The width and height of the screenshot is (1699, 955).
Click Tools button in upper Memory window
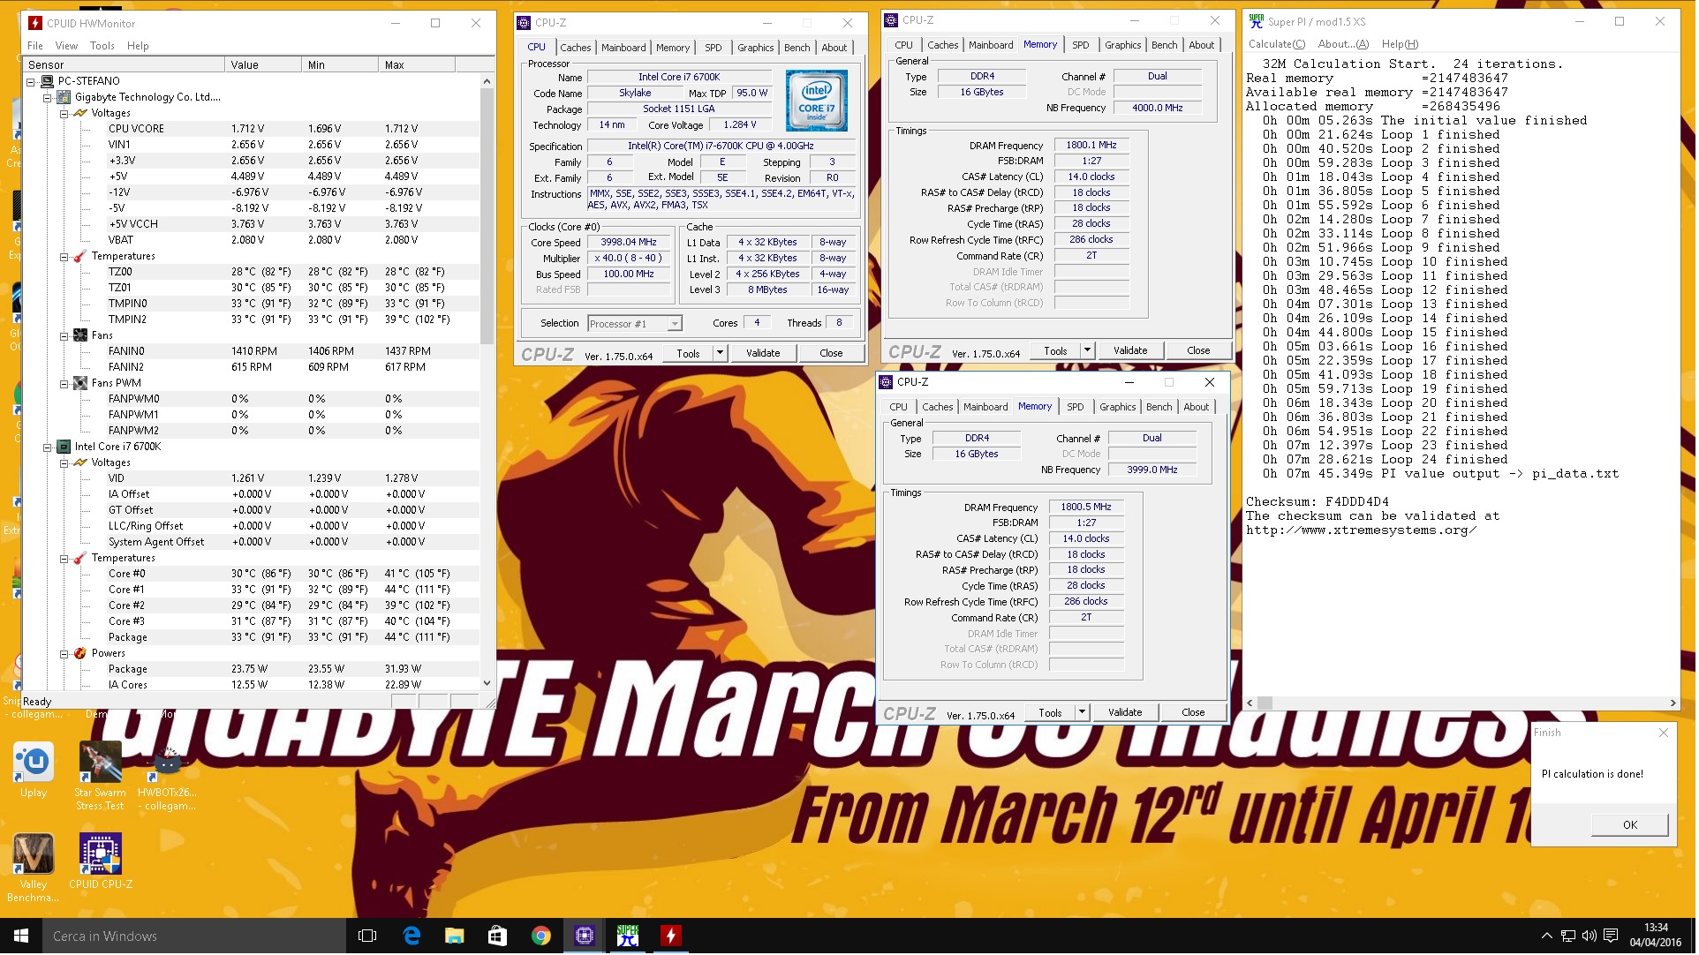pyautogui.click(x=1055, y=350)
